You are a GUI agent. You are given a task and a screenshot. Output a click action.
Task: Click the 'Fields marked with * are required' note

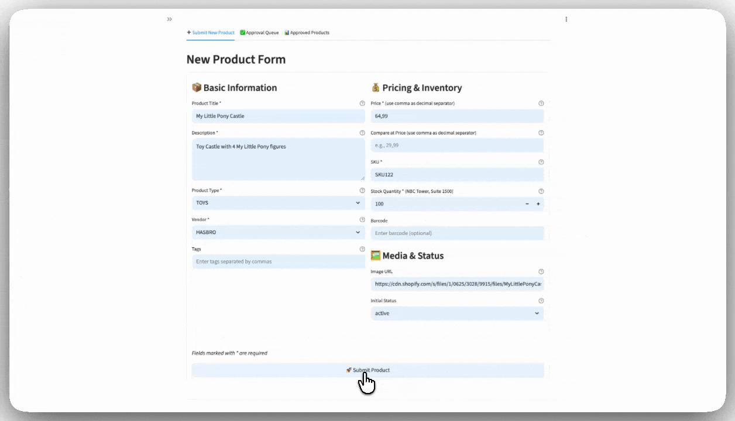pos(229,353)
